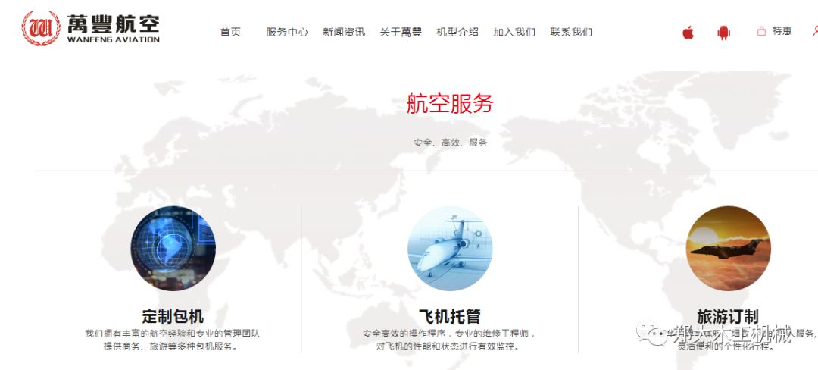This screenshot has width=818, height=370.
Task: Click the shopping bag icon beside 特惠
Action: click(761, 31)
